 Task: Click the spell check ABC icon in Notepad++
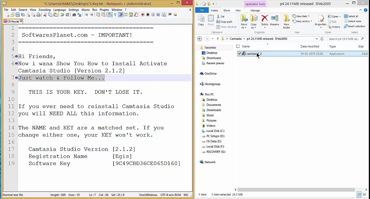click(170, 14)
